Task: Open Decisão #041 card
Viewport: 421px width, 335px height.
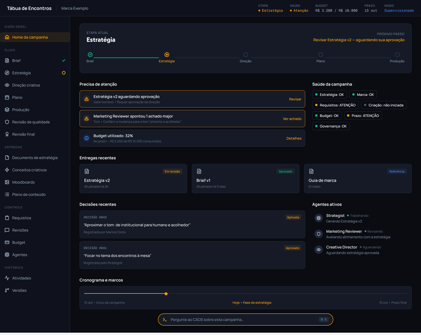Action: coord(192,255)
